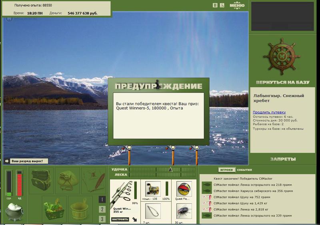
Task: Open the notes and feather icon
Action: click(94, 181)
